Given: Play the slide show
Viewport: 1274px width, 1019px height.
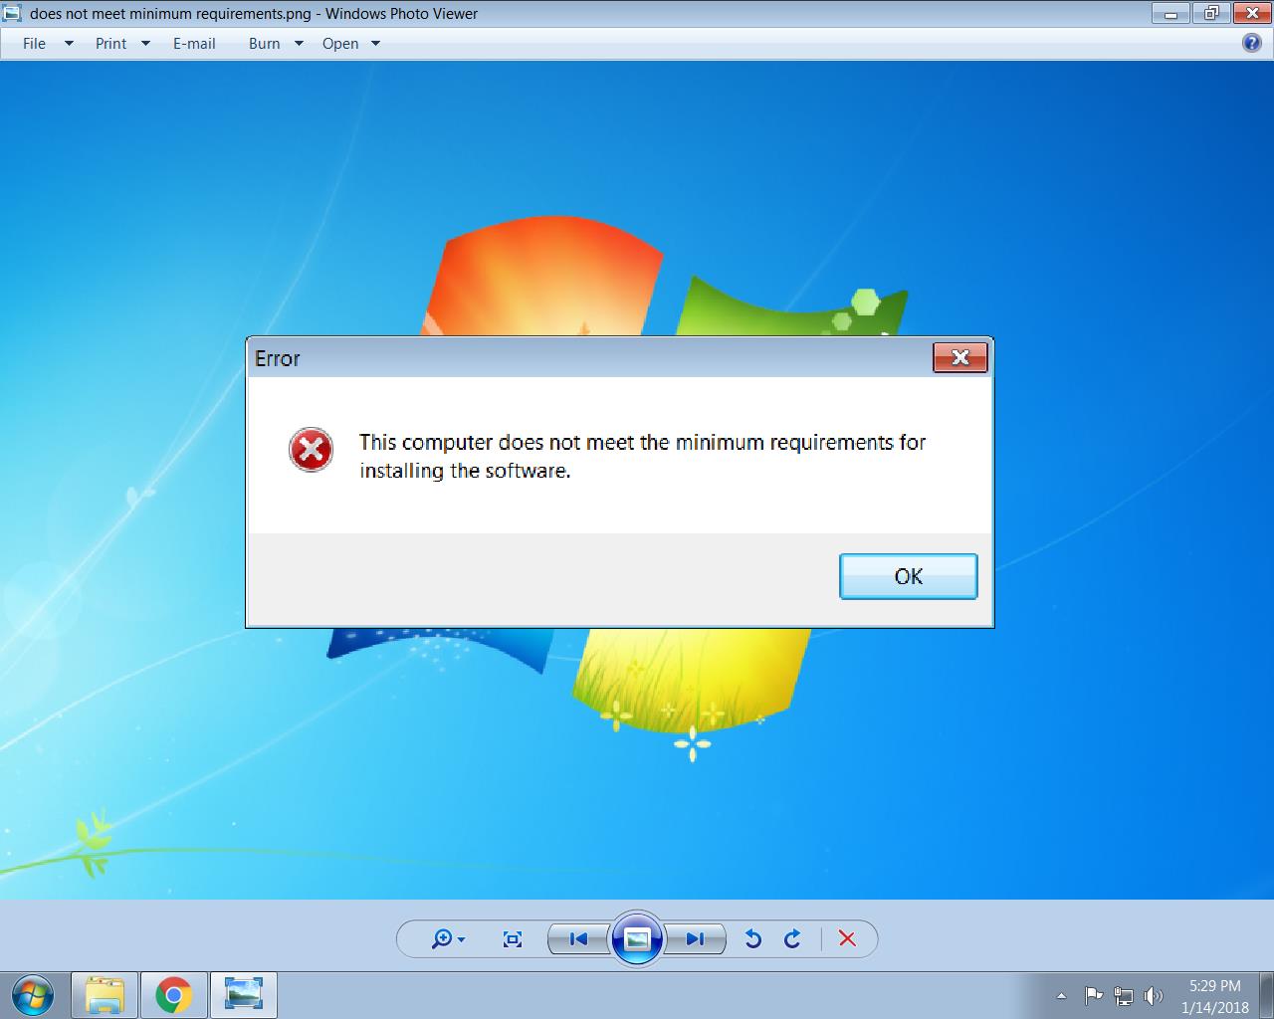Looking at the screenshot, I should 637,938.
